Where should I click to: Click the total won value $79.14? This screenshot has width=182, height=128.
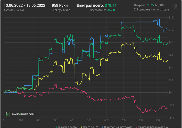click(110, 5)
